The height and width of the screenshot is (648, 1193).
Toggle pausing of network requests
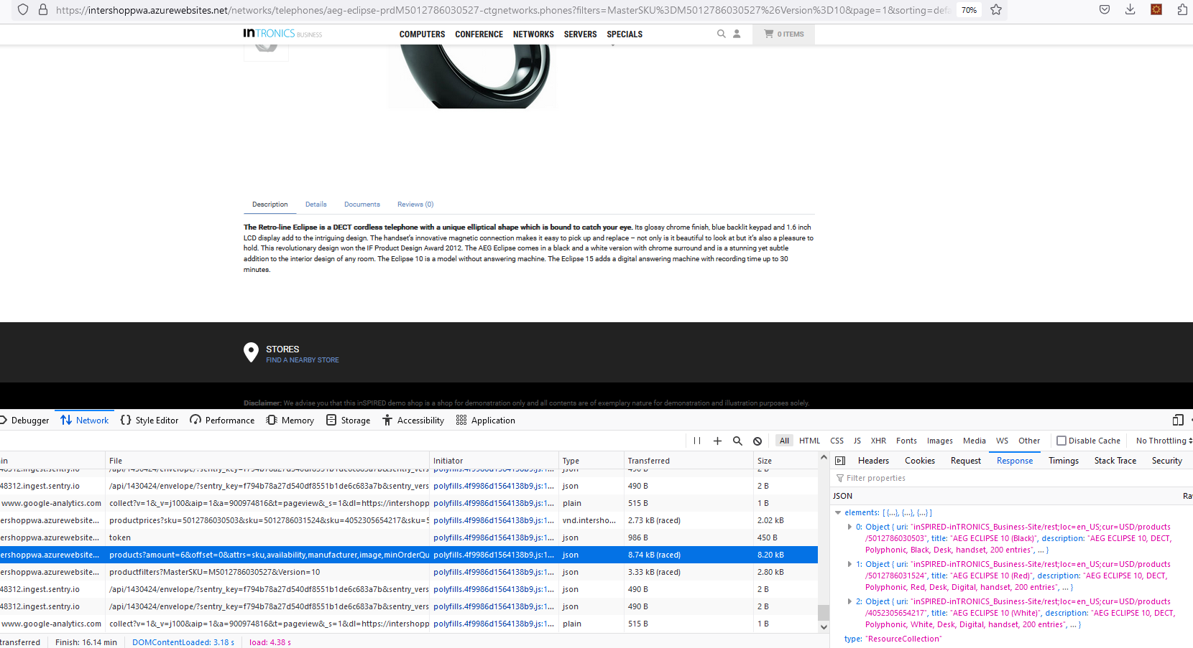click(696, 441)
